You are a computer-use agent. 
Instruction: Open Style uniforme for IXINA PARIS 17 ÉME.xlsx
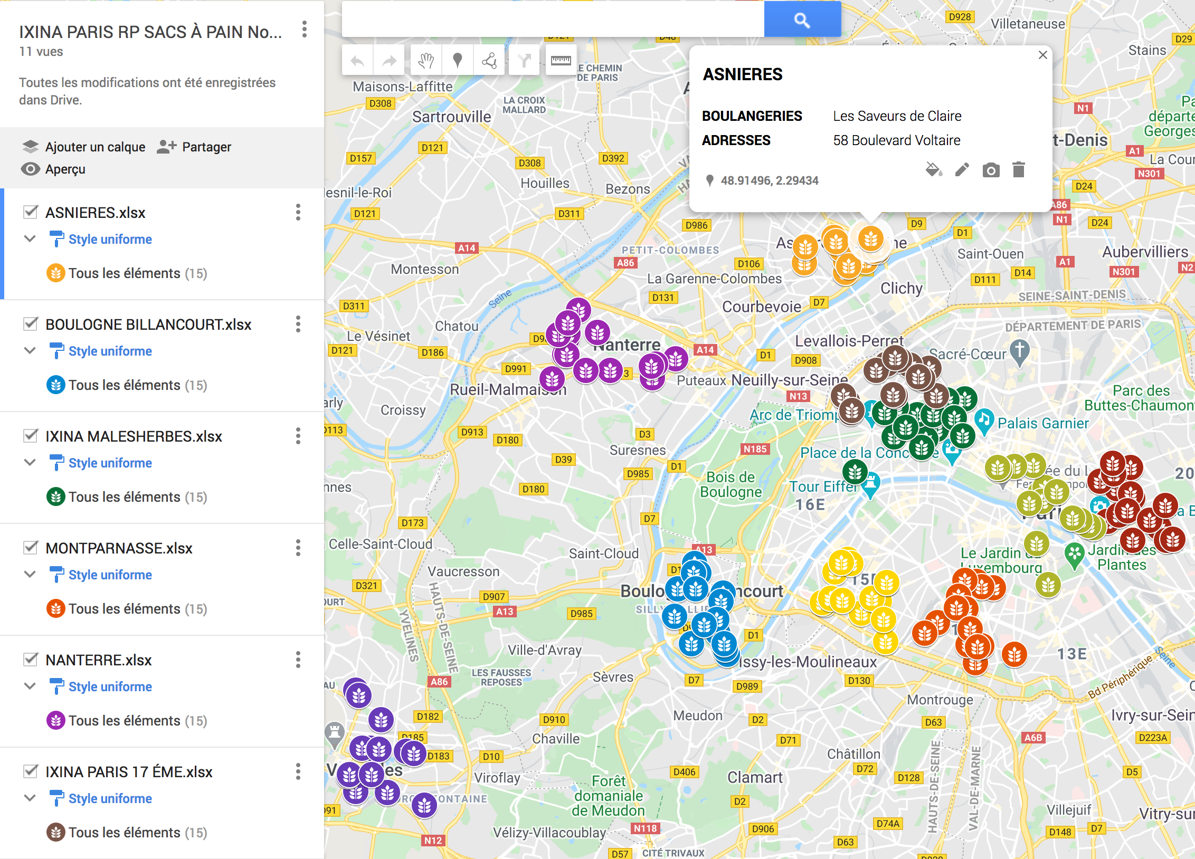coord(110,798)
